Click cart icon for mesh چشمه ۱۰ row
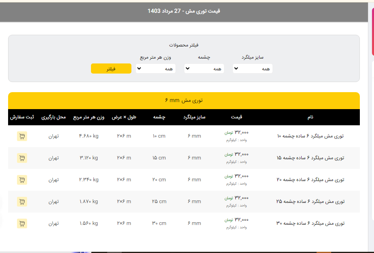Viewport: 374px width, 253px height. tap(22, 136)
